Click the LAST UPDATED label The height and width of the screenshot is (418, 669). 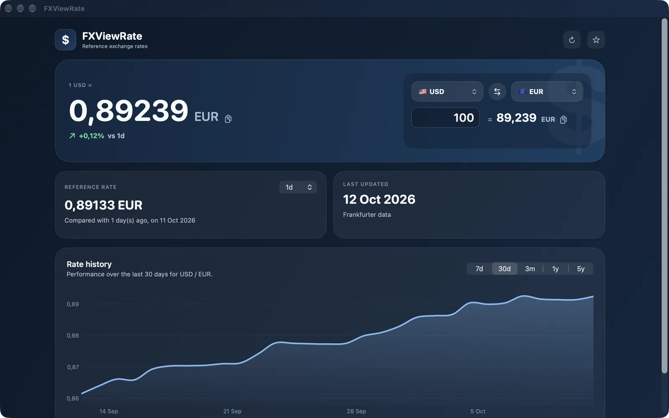point(366,184)
